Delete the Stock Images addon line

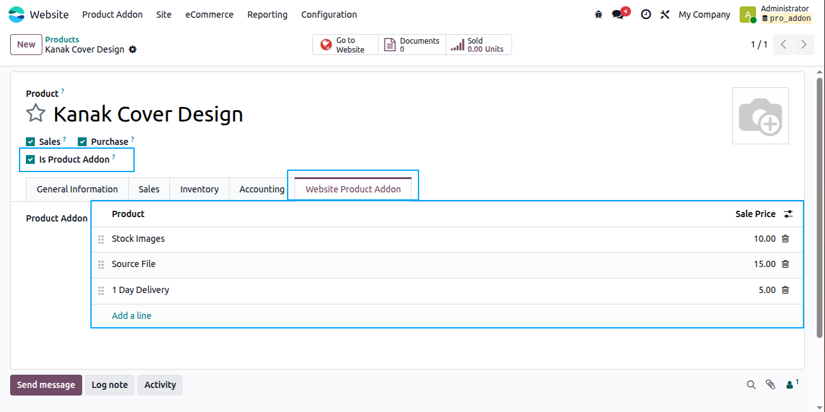[785, 239]
